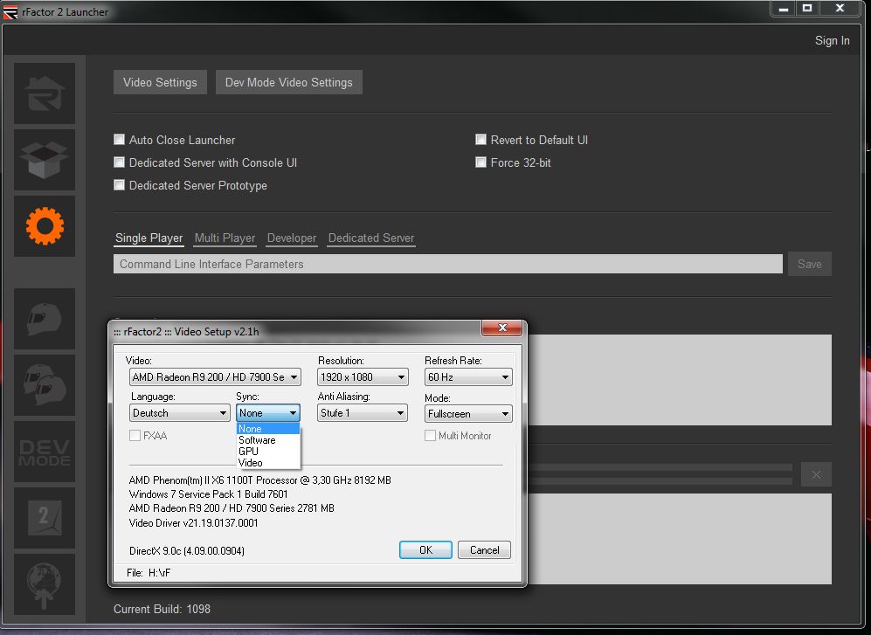Check Dedicated Server with Console UI
The height and width of the screenshot is (635, 871).
120,162
